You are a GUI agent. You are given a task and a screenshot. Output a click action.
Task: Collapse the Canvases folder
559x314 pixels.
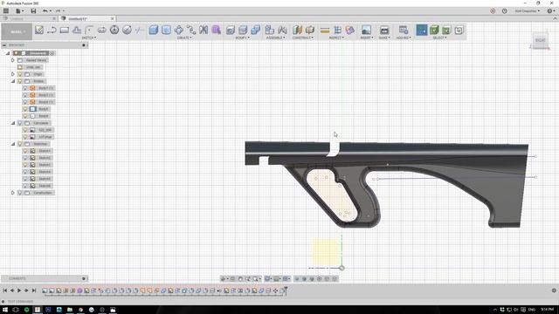(13, 123)
